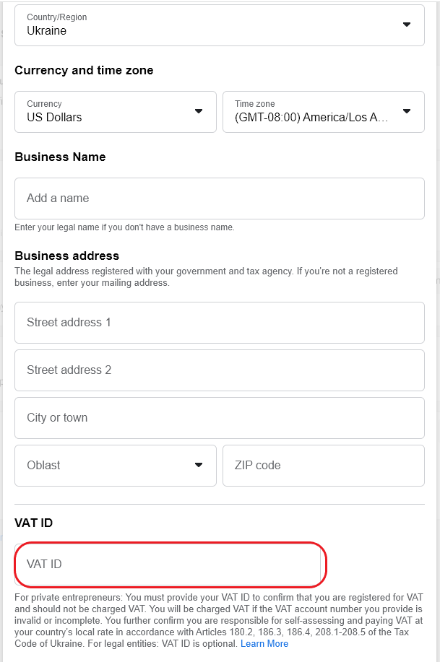Click the Street address 2 input
The height and width of the screenshot is (662, 440).
pos(219,370)
